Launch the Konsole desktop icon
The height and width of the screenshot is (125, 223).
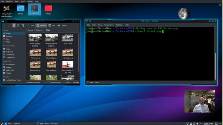point(34,9)
